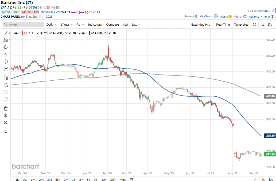The height and width of the screenshot is (181, 276).
Task: Select the 1D time range
Action: 17,179
